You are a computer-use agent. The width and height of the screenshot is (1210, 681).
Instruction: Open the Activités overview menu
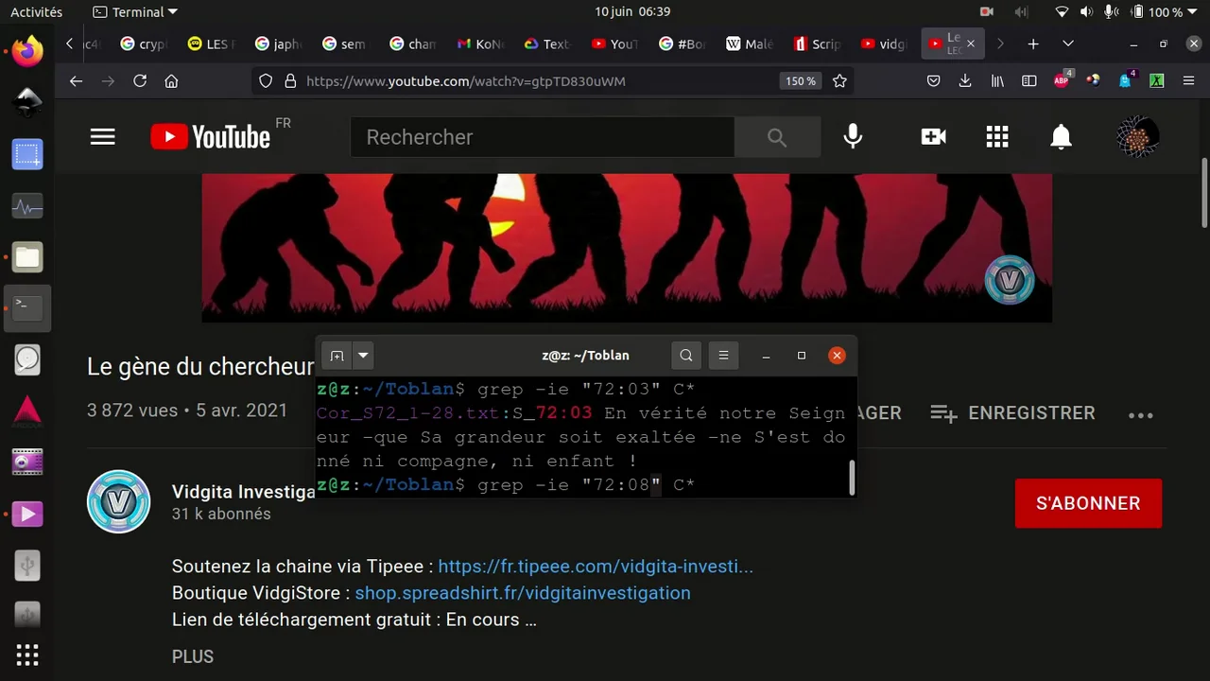click(x=36, y=12)
